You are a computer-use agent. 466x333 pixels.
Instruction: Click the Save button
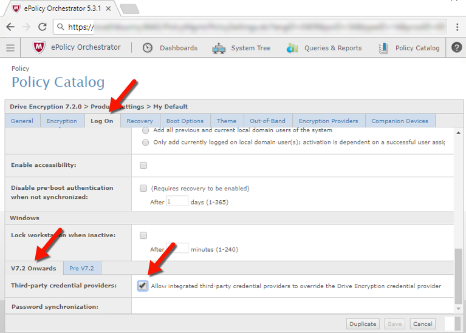[x=395, y=324]
